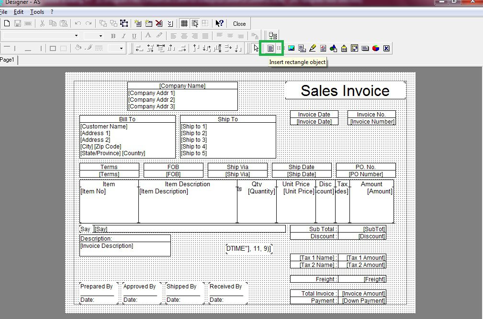Select the [Ship Via] field
The image size is (483, 319).
[x=237, y=174]
